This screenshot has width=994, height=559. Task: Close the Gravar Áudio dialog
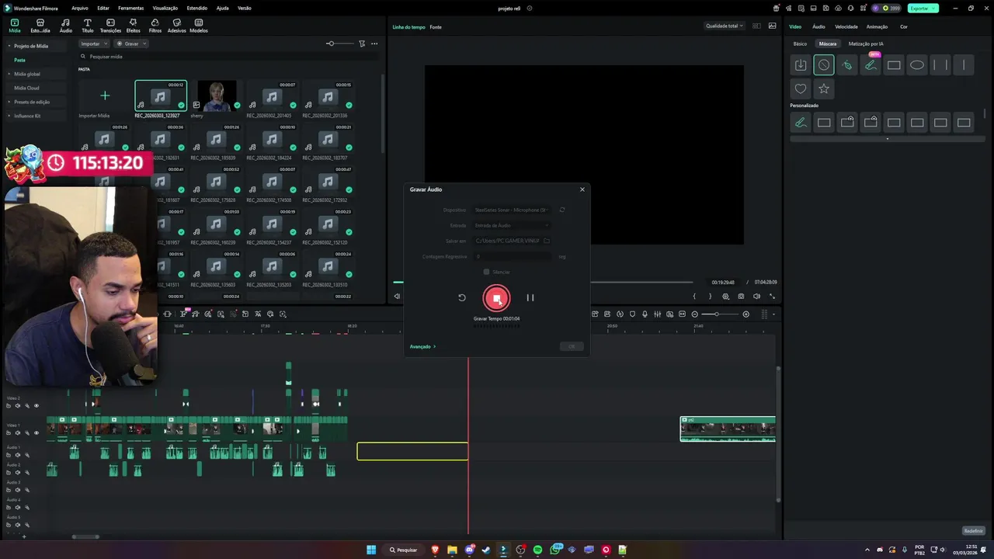[582, 189]
